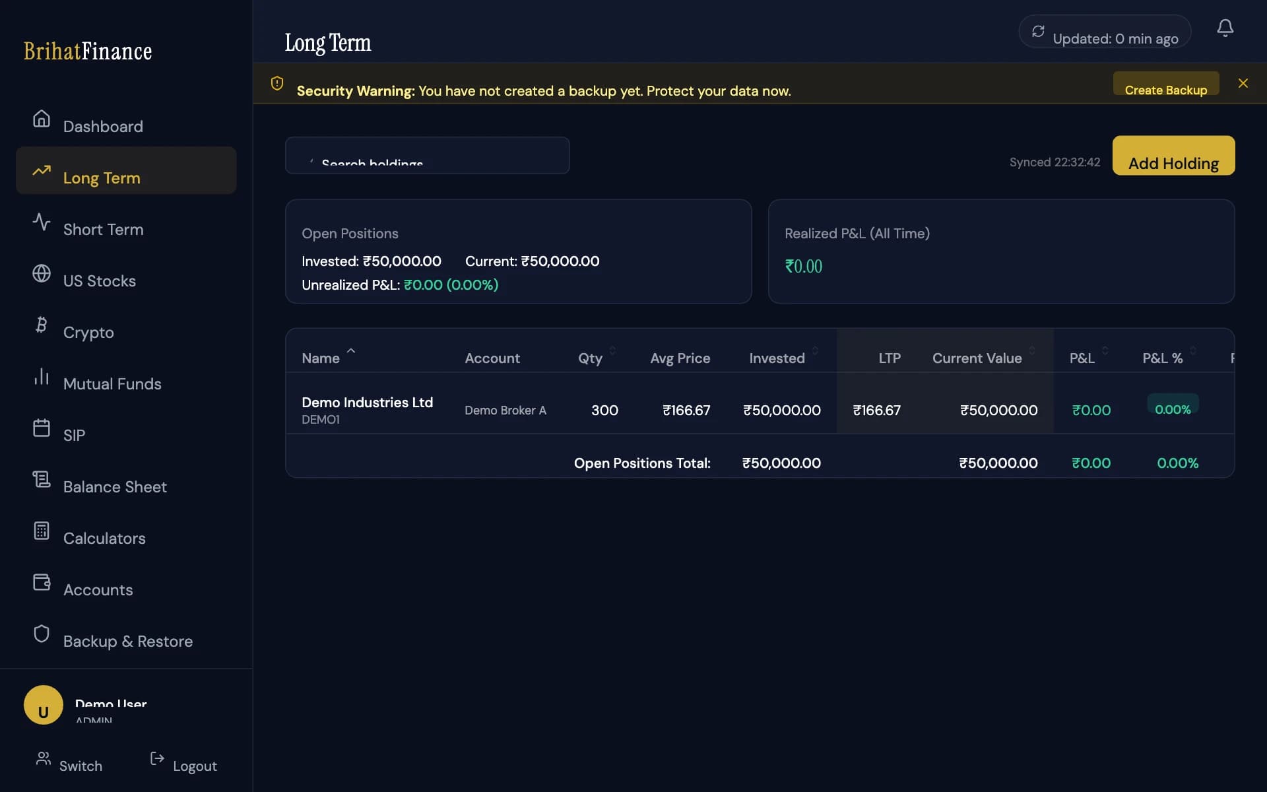Click the quantity 300 cell
This screenshot has height=792, width=1267.
(604, 410)
